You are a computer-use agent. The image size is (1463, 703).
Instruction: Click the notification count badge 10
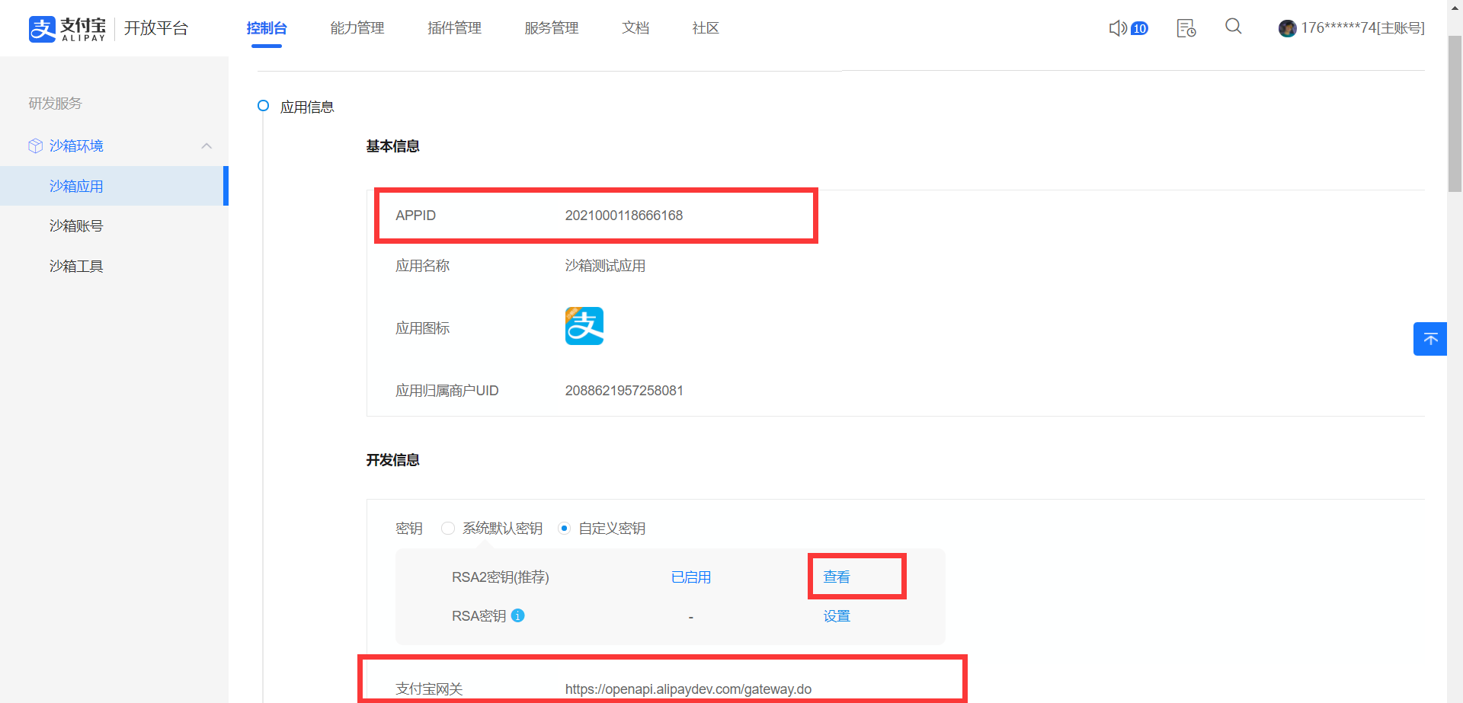(1139, 28)
